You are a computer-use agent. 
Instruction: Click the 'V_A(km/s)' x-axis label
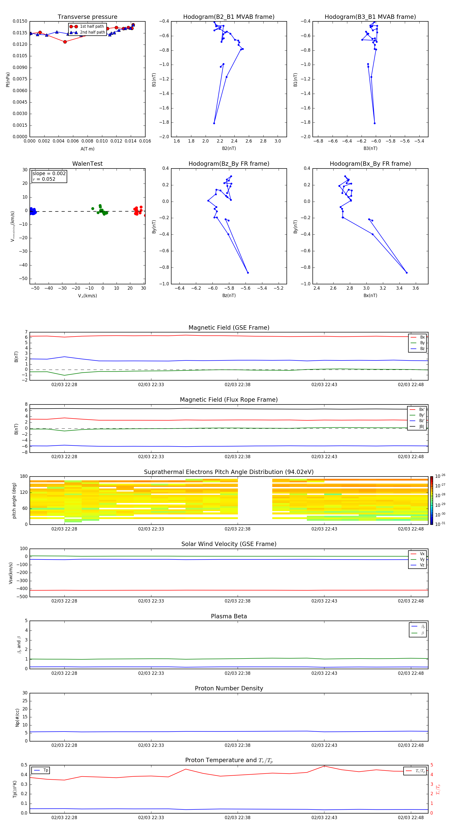coord(87,296)
